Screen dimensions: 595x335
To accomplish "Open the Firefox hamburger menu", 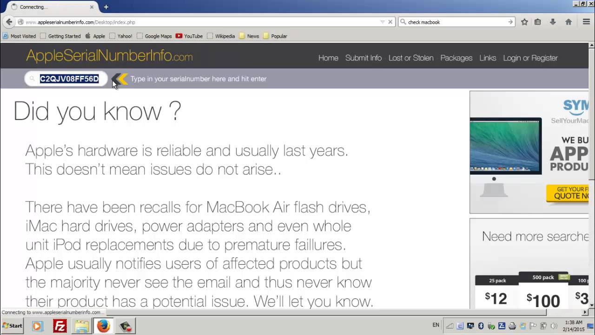I will (x=586, y=22).
